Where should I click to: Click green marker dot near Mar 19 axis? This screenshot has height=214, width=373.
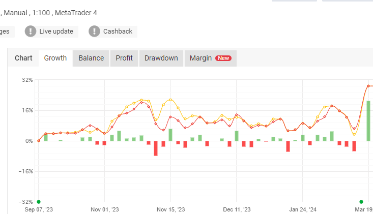(x=361, y=202)
